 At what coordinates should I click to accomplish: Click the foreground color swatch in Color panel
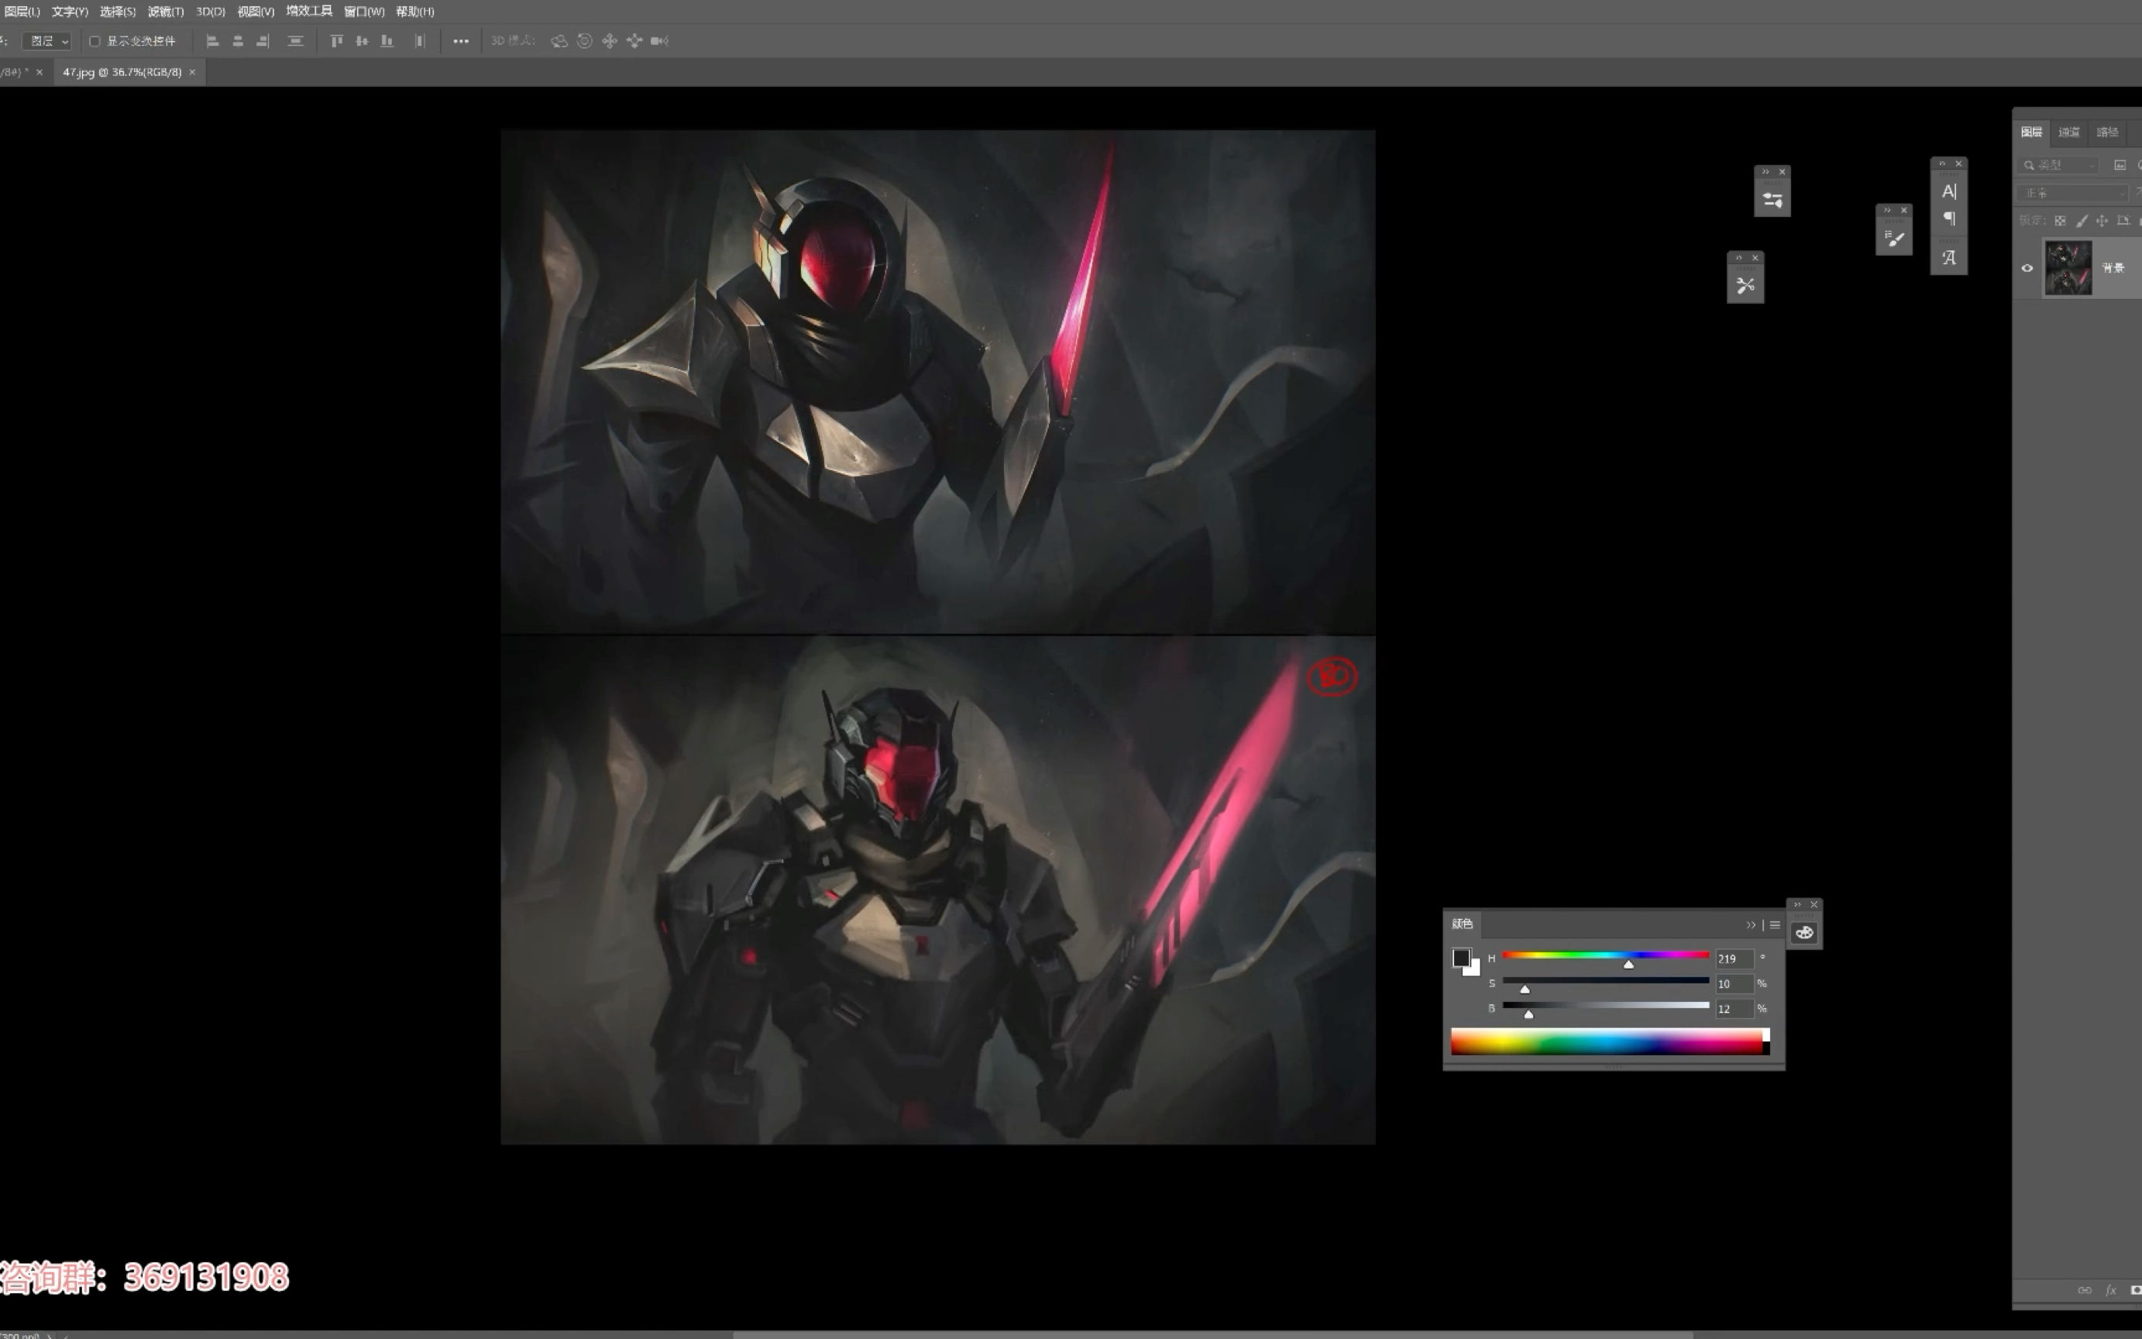tap(1460, 957)
